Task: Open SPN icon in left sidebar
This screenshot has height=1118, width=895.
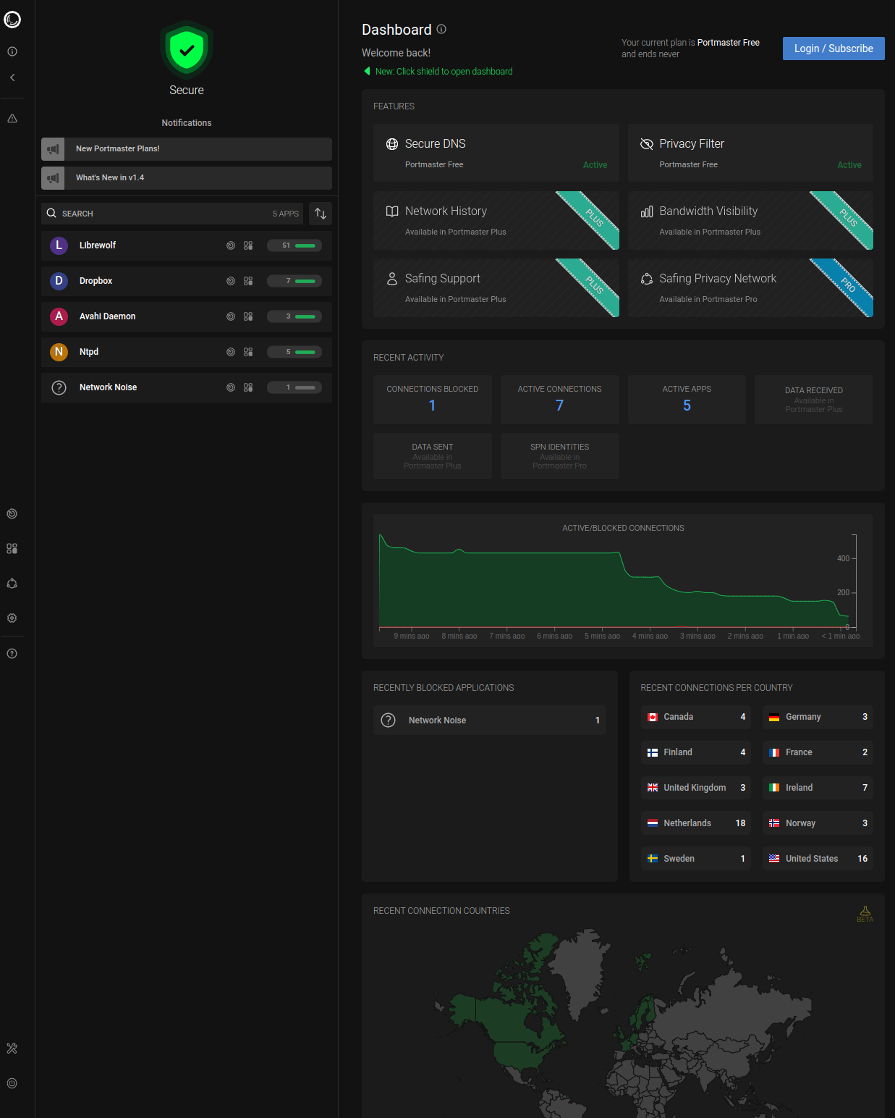Action: click(x=12, y=584)
